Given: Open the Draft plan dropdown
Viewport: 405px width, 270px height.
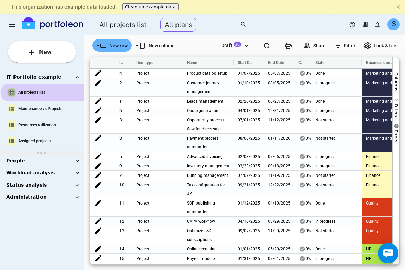Looking at the screenshot, I should click(235, 45).
